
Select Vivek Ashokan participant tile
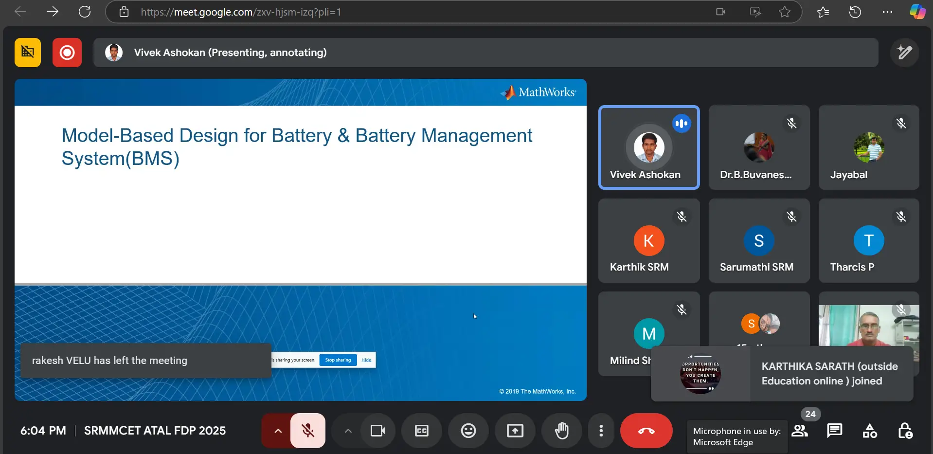[649, 147]
